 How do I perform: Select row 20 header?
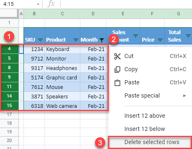click(9, 141)
